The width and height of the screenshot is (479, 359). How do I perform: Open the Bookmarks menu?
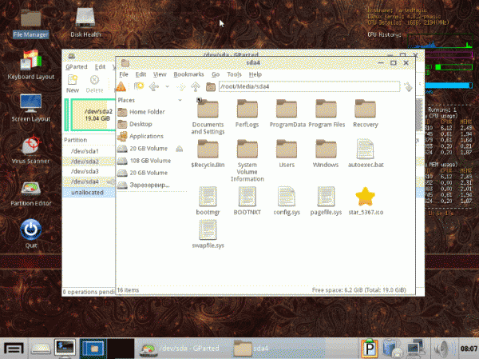[188, 74]
